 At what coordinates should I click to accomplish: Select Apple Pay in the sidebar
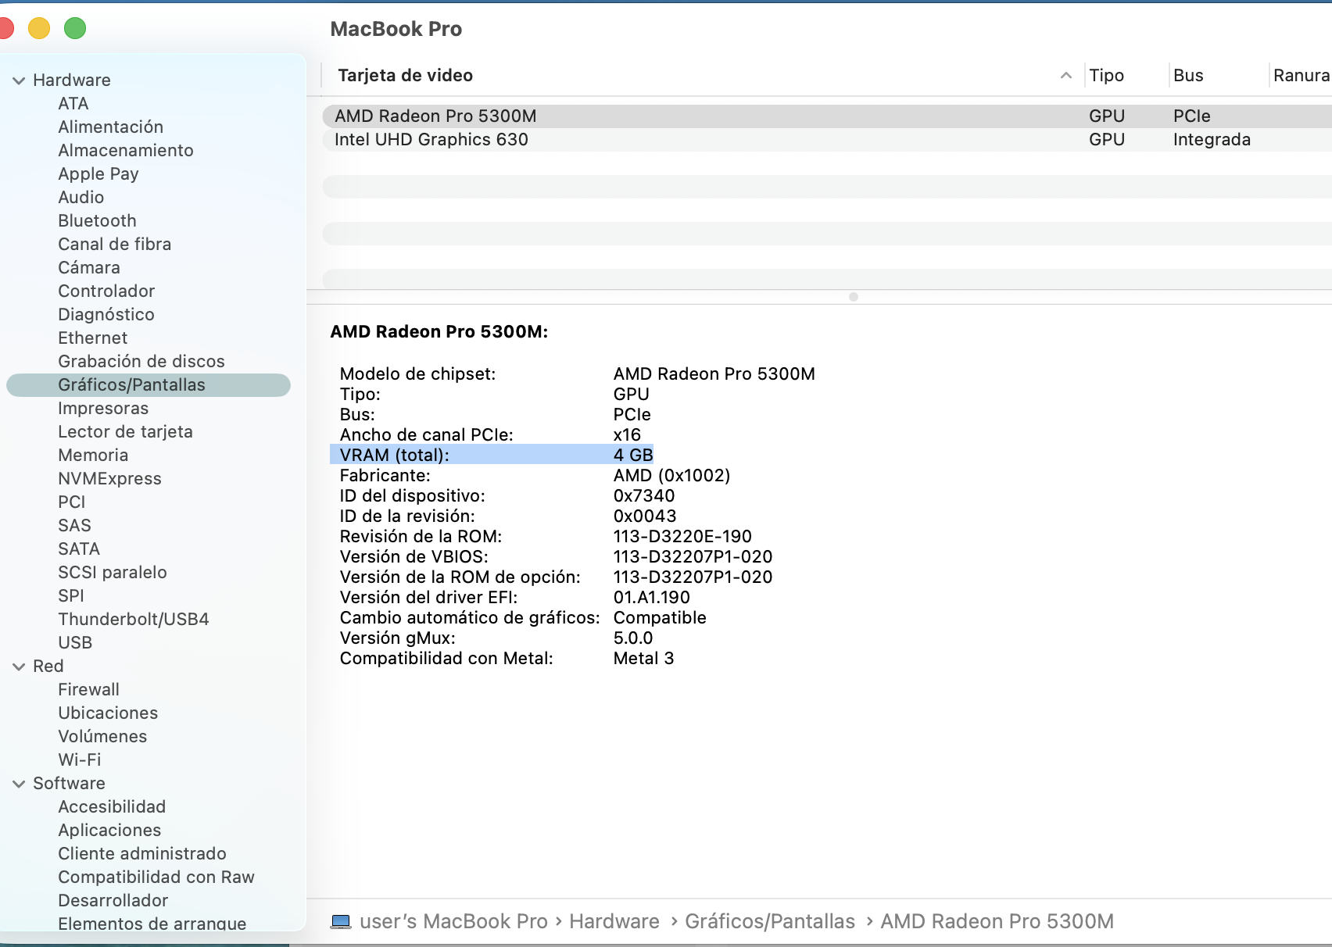98,174
